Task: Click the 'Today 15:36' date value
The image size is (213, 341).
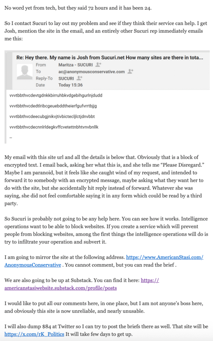Action: [x=70, y=85]
